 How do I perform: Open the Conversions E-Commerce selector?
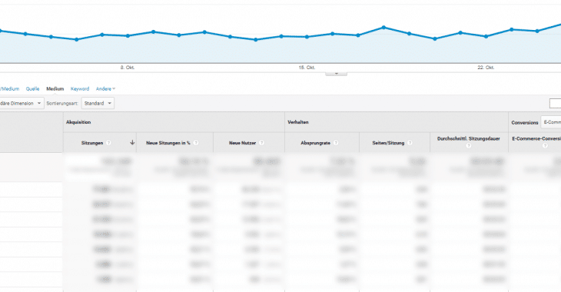pyautogui.click(x=551, y=122)
